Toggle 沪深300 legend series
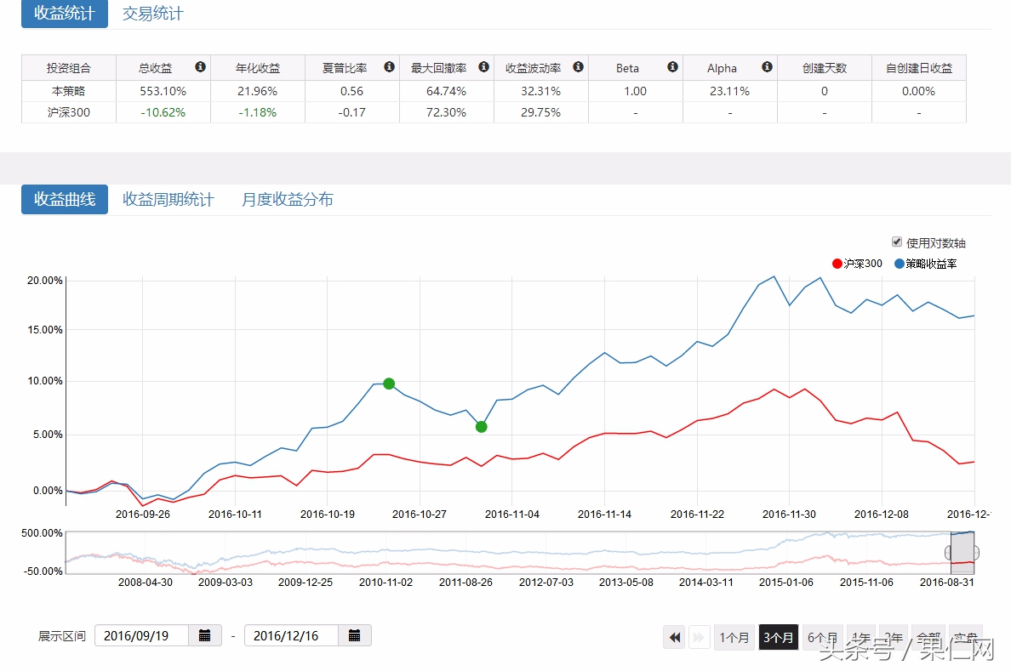The height and width of the screenshot is (671, 1011). 857,264
